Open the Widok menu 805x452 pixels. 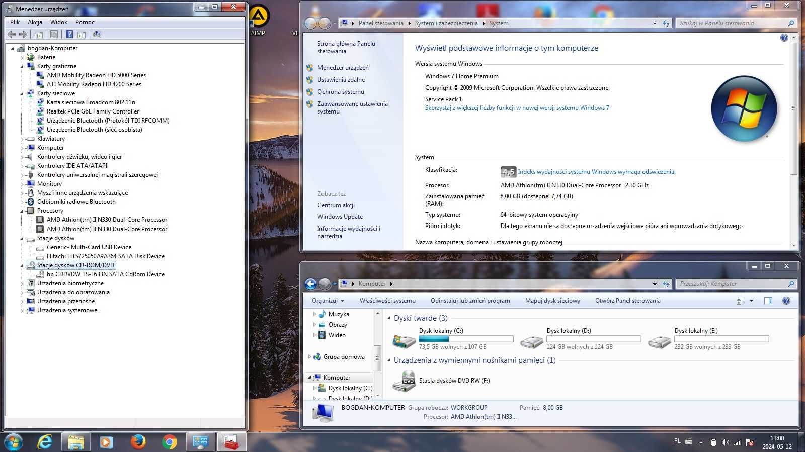click(x=59, y=22)
